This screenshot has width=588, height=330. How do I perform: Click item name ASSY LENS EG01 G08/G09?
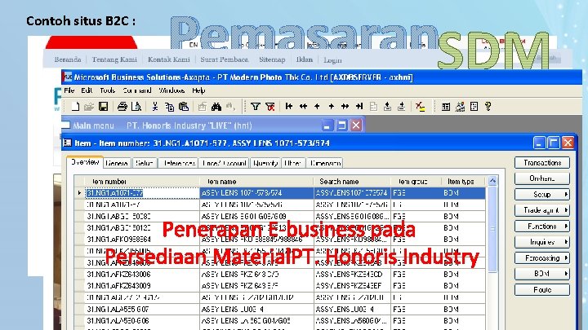coord(256,216)
